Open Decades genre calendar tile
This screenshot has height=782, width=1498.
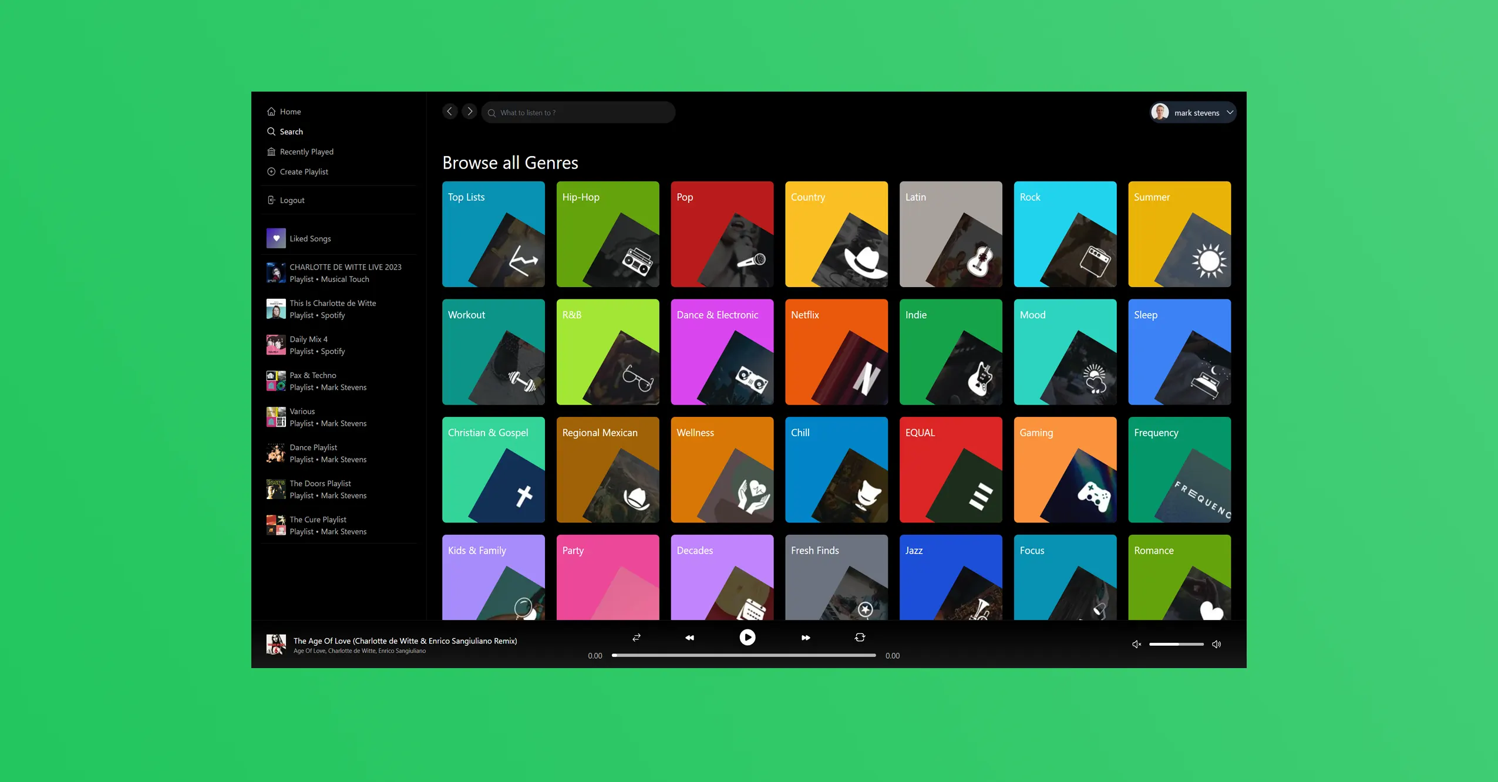[722, 577]
